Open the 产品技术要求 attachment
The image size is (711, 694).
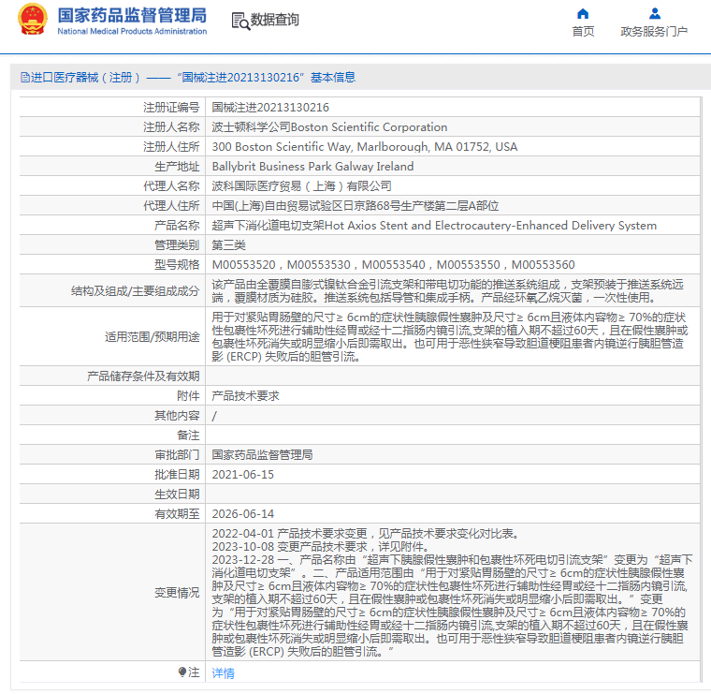click(x=245, y=396)
